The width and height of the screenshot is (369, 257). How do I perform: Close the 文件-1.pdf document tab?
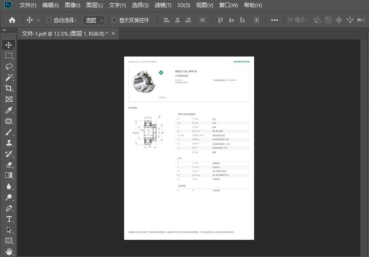[x=113, y=33]
